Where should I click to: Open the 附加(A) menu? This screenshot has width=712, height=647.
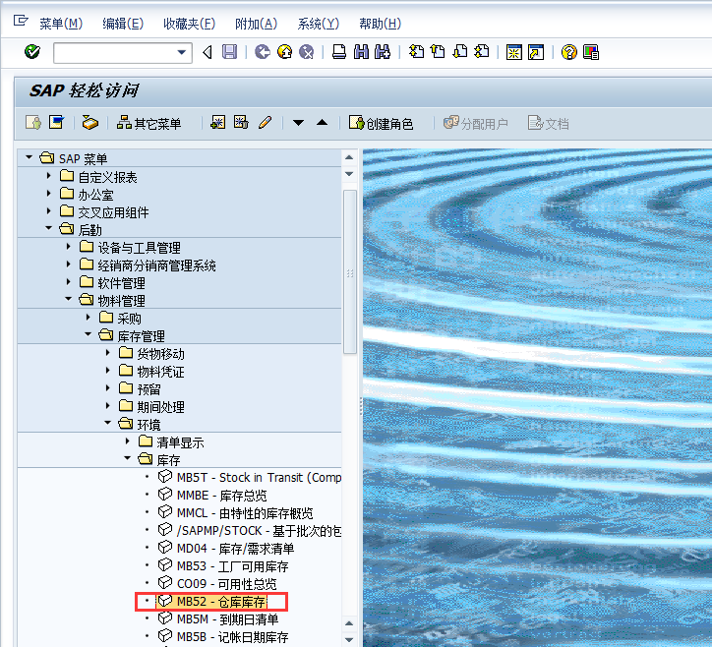point(256,24)
